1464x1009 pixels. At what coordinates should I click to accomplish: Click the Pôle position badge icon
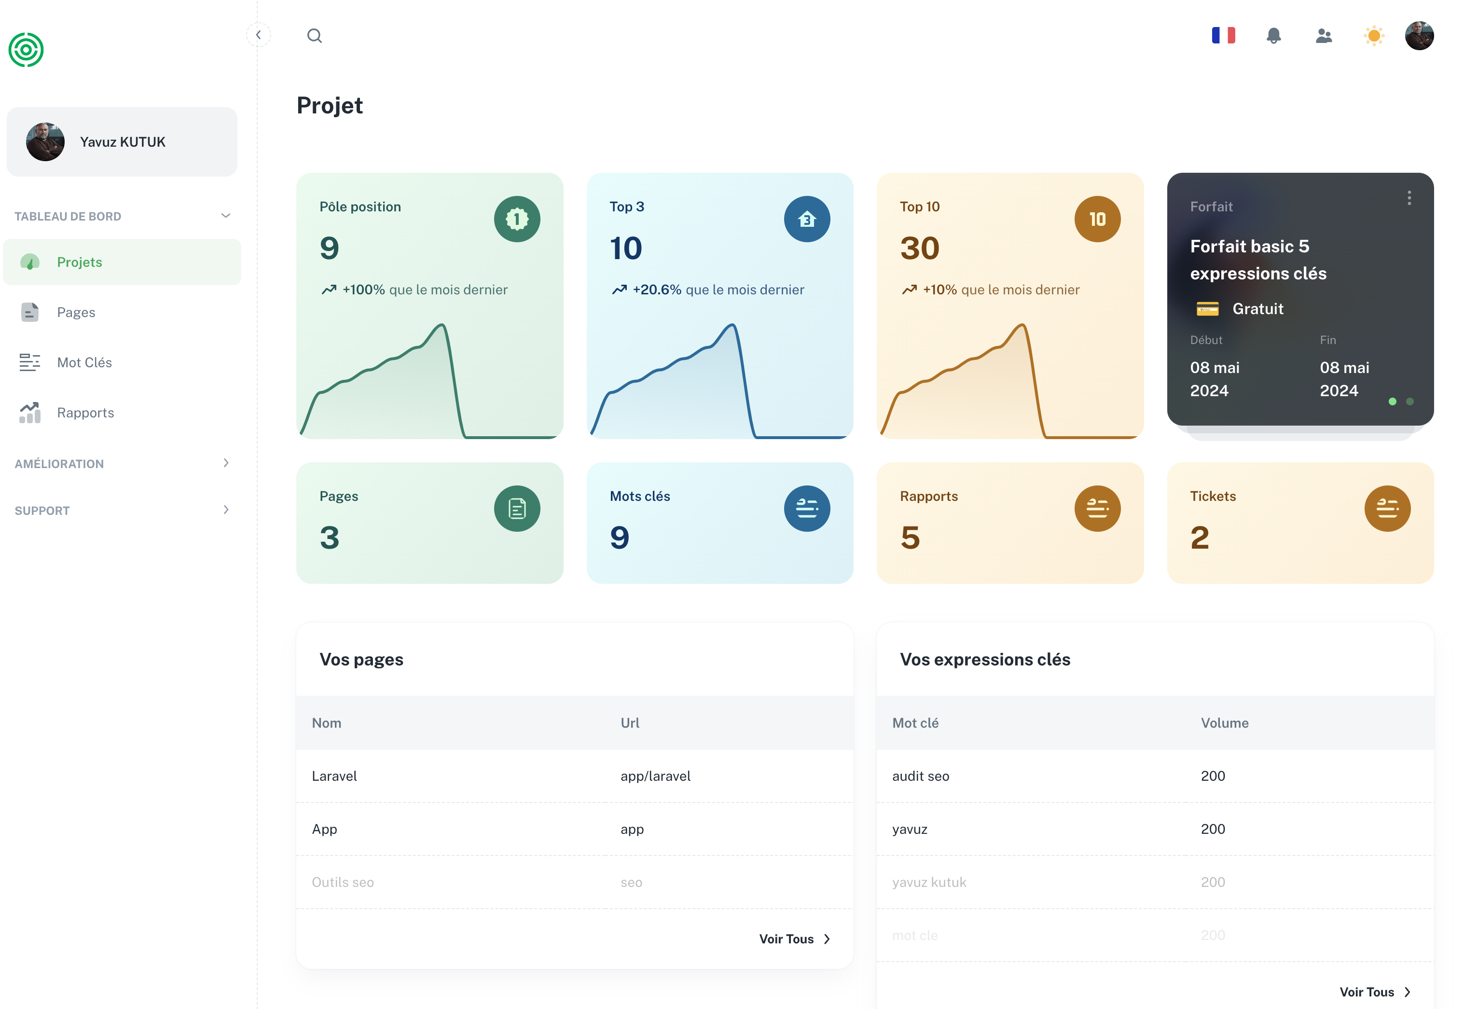click(516, 220)
